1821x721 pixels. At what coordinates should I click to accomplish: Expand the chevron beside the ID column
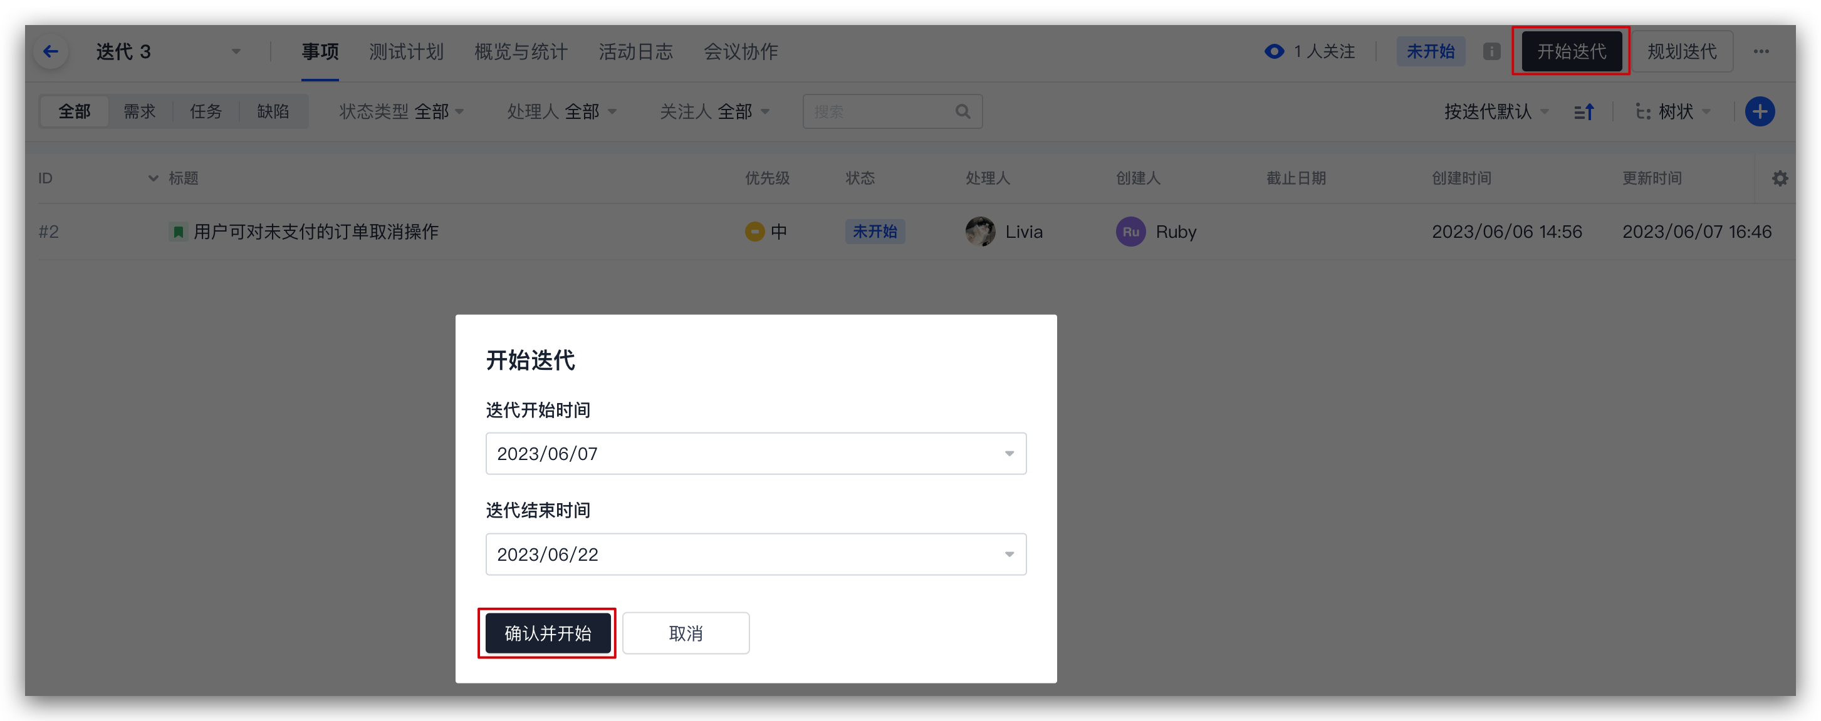coord(153,178)
